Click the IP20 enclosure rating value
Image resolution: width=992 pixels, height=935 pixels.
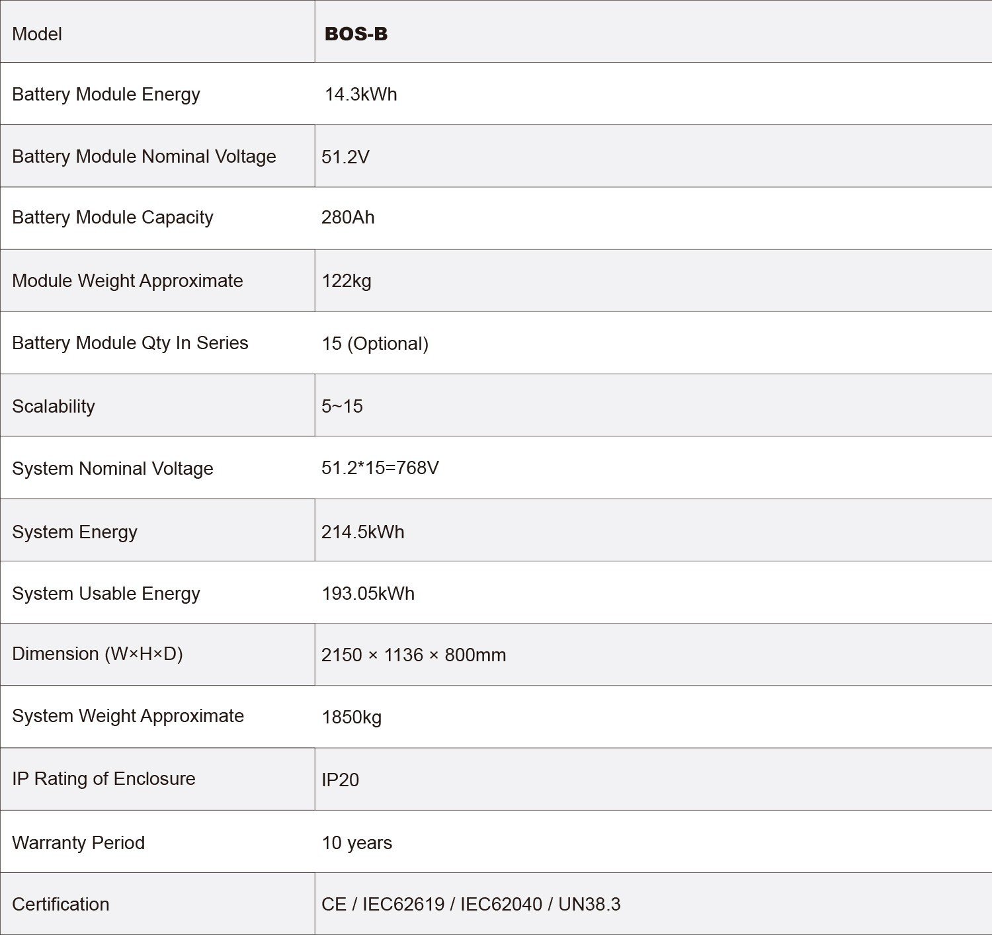coord(341,780)
